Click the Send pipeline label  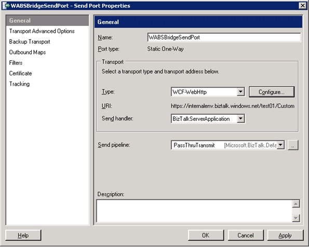114,145
